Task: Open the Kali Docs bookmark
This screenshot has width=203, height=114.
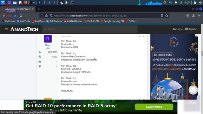Action: pos(38,21)
